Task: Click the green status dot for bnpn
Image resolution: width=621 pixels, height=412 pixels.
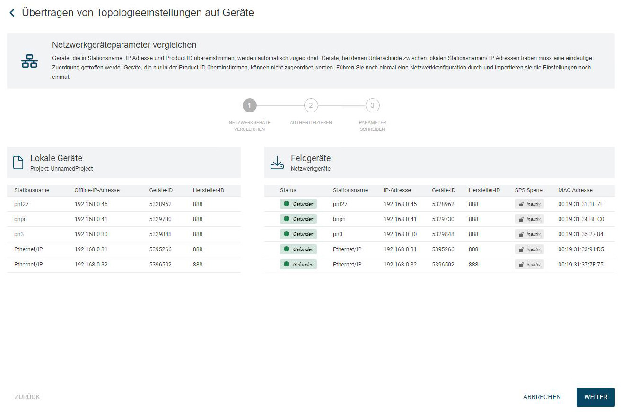Action: pyautogui.click(x=286, y=219)
